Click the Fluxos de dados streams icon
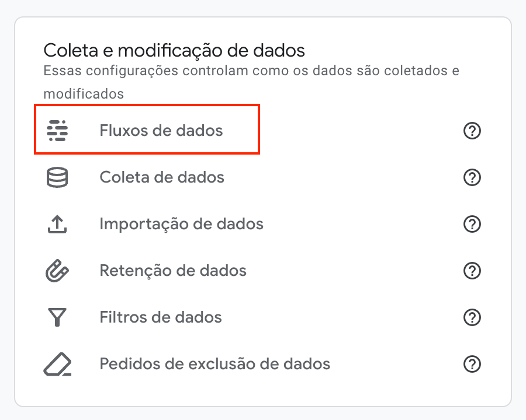Screen dimensions: 526x420 [57, 130]
